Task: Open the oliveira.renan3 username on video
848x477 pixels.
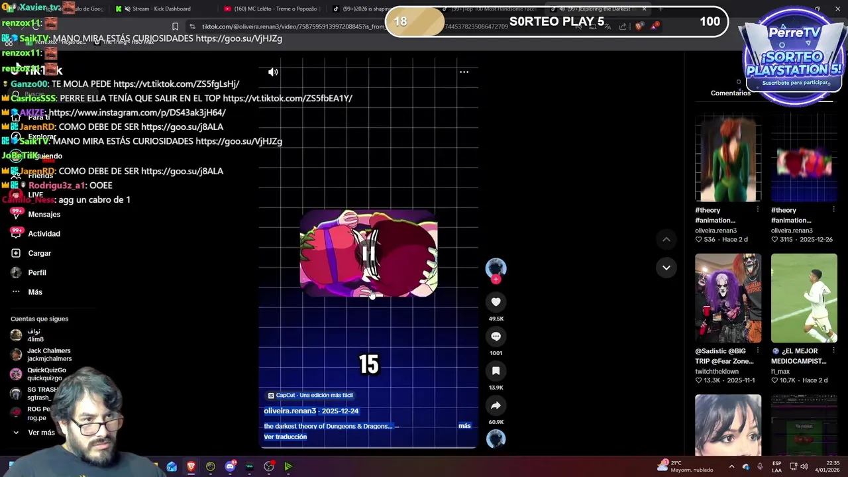Action: 289,411
